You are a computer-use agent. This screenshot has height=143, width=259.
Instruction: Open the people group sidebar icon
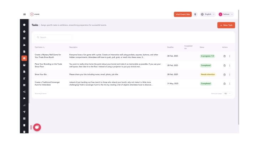tap(24, 45)
